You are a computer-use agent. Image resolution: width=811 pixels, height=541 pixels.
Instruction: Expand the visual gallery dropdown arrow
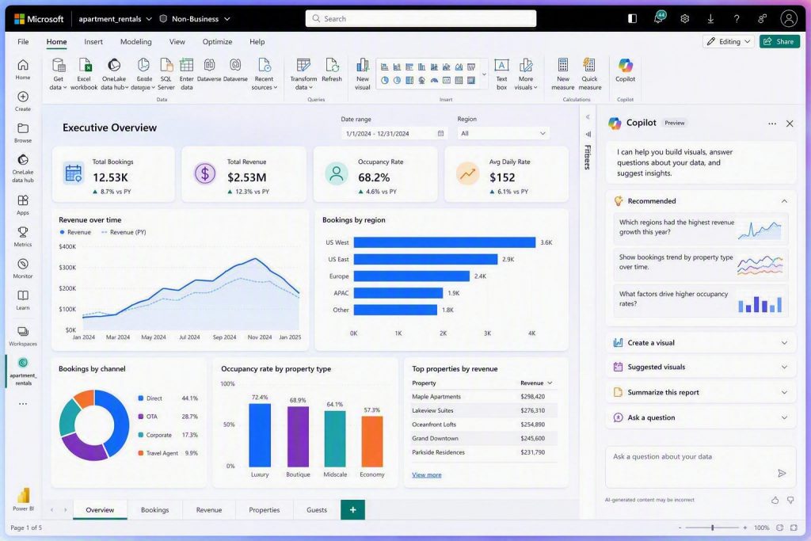484,74
